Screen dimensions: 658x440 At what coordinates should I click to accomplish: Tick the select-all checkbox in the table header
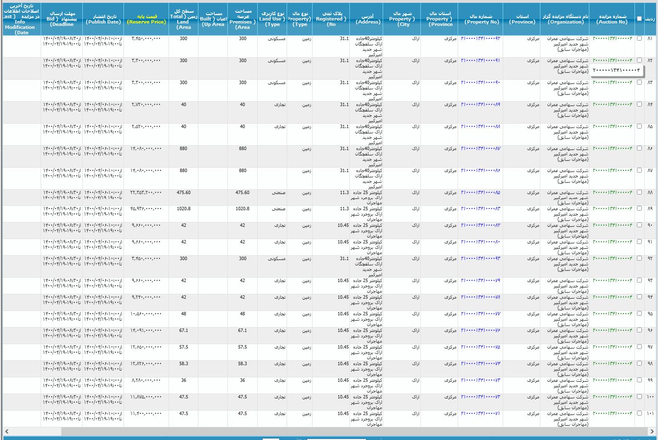639,19
